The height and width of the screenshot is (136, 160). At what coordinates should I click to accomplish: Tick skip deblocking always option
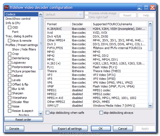[101, 113]
